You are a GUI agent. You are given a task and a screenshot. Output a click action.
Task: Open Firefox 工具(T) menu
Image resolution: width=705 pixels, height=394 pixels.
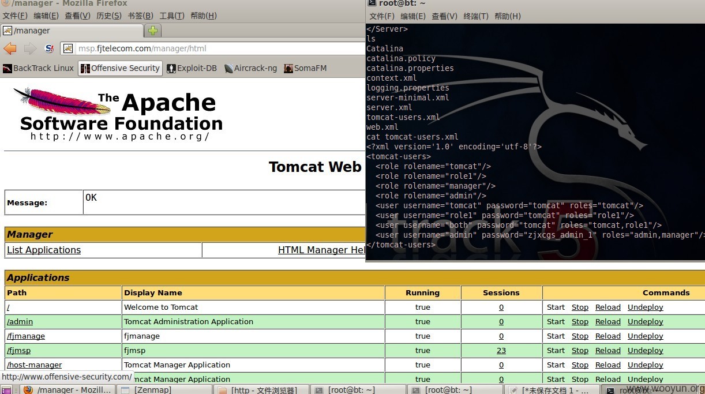[x=172, y=16]
